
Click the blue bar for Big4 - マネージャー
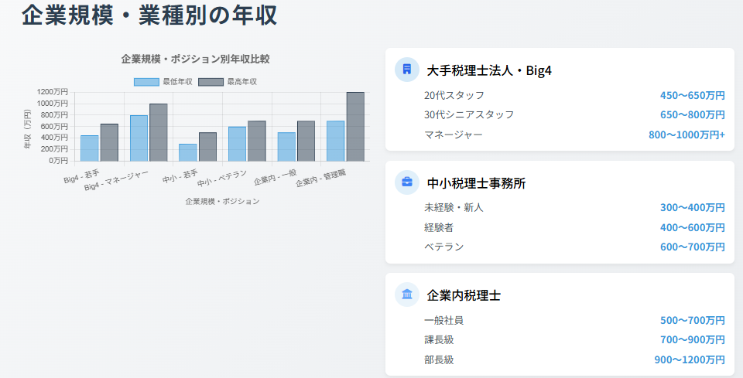point(139,138)
